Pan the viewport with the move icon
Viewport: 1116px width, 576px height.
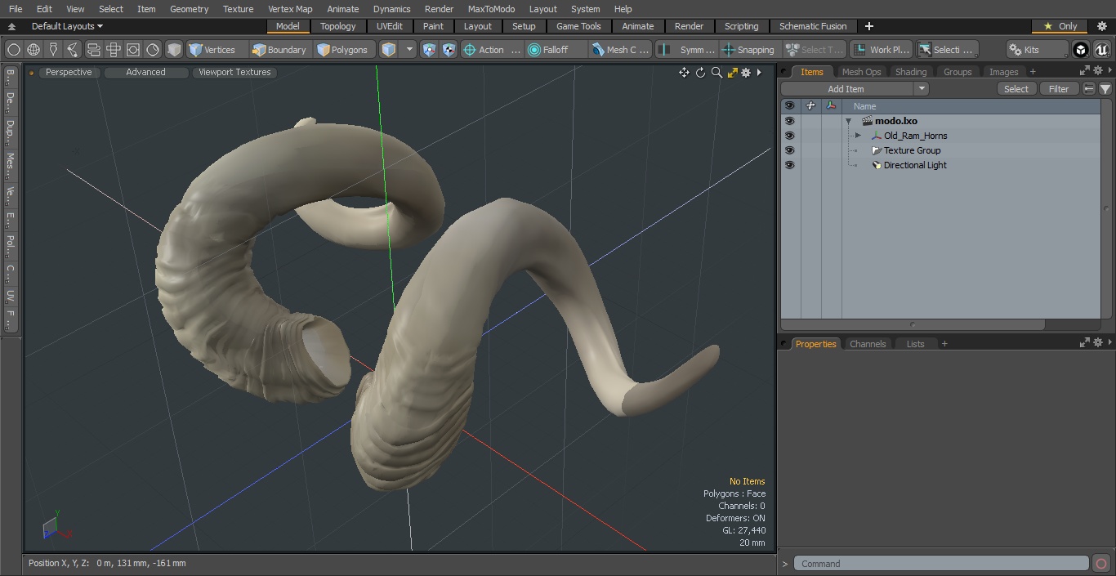tap(684, 72)
